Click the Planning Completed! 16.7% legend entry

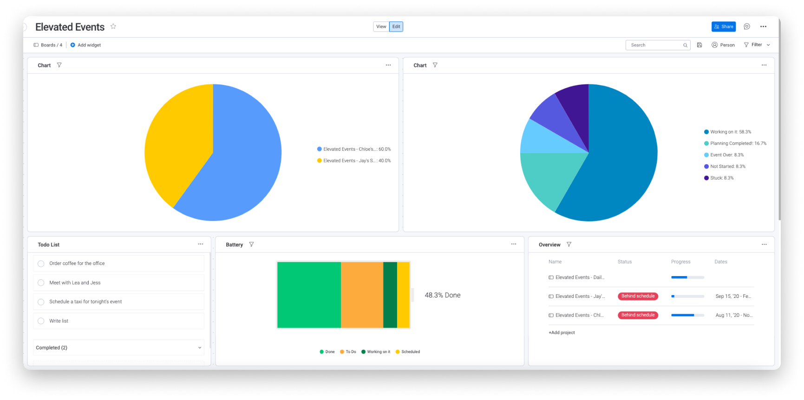tap(735, 143)
